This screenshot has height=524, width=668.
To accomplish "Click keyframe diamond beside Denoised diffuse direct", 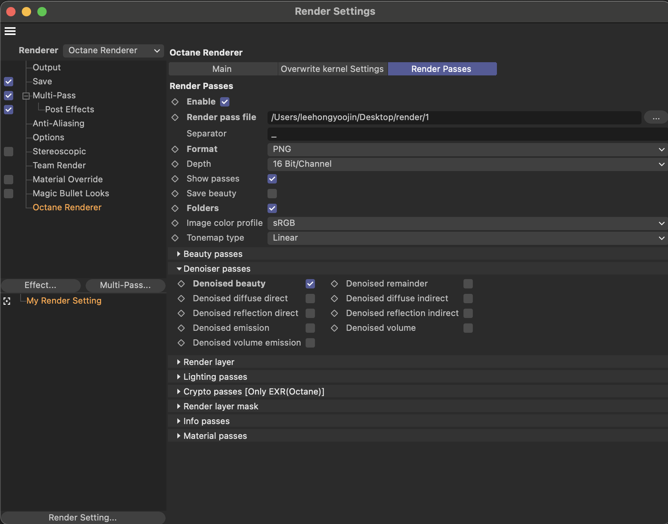I will [x=181, y=299].
